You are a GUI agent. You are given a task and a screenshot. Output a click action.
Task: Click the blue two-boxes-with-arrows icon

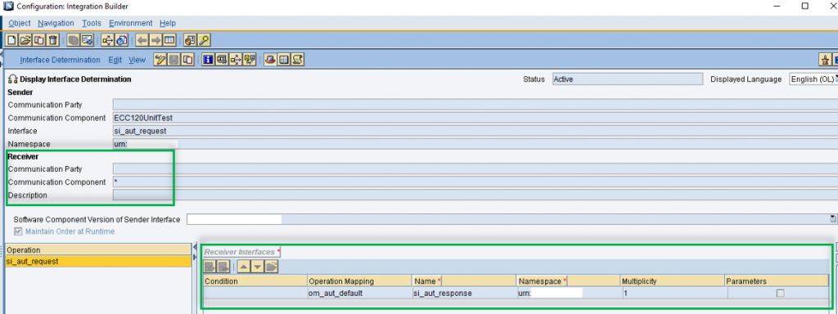[x=250, y=60]
